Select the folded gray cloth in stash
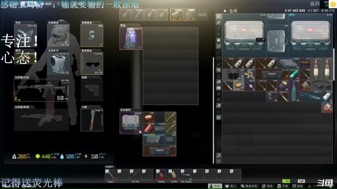The image size is (337, 189). pyautogui.click(x=289, y=63)
